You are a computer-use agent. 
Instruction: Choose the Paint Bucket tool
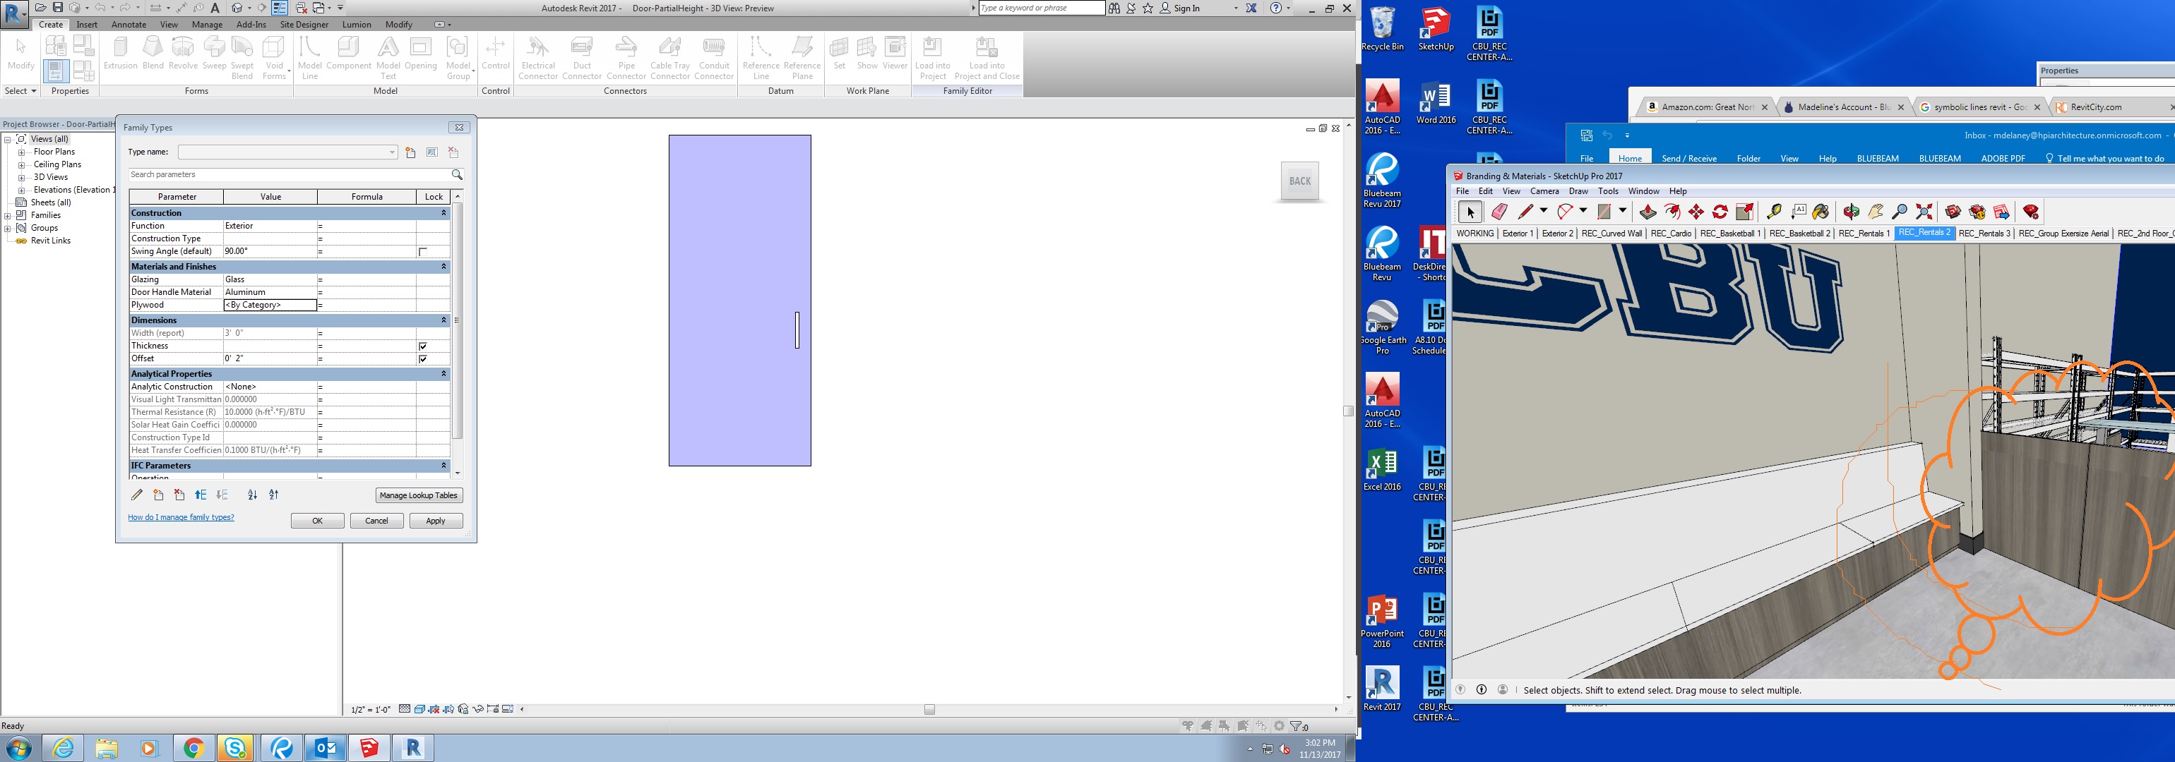[1821, 212]
